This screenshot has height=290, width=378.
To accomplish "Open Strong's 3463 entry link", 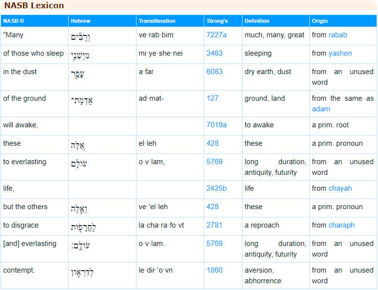I will coord(214,53).
